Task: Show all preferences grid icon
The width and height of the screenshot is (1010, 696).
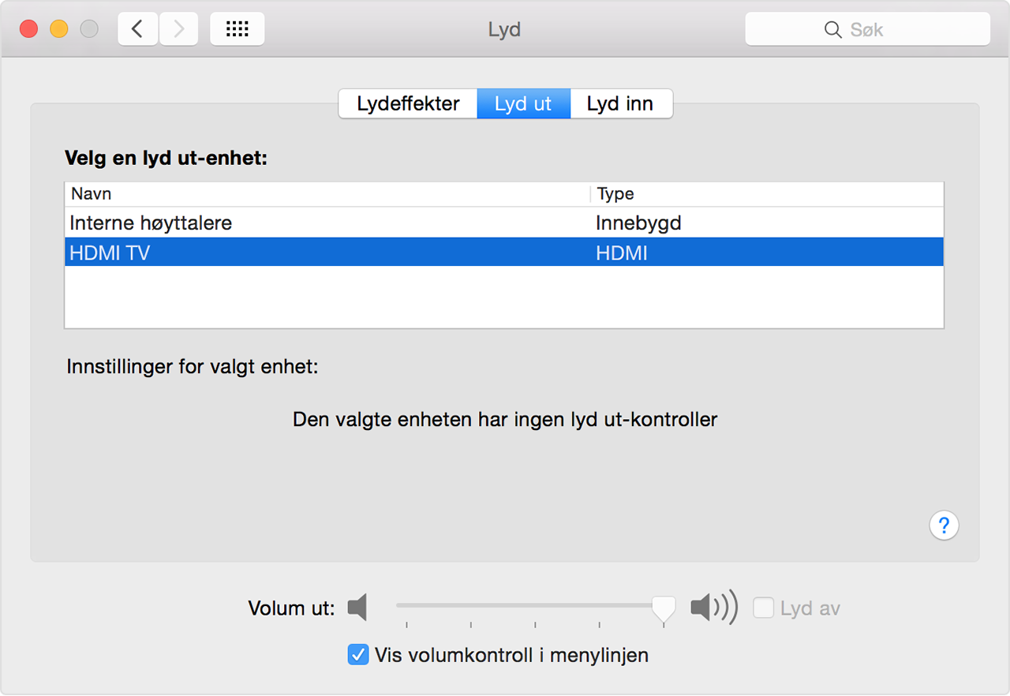Action: pyautogui.click(x=238, y=29)
